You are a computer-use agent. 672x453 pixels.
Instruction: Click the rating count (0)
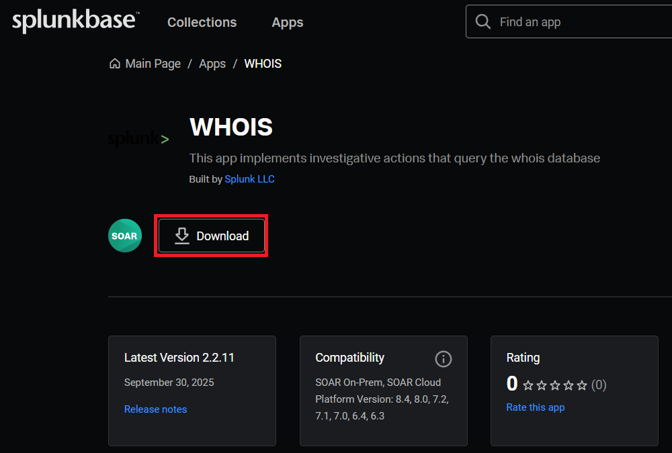[x=599, y=385]
